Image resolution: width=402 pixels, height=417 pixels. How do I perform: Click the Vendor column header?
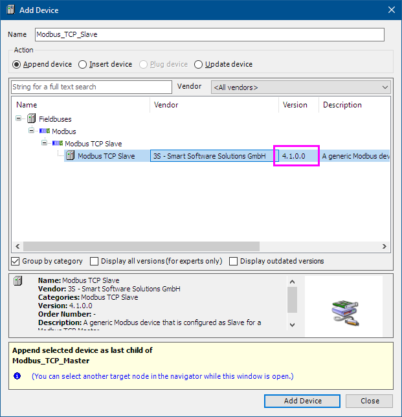(x=166, y=105)
